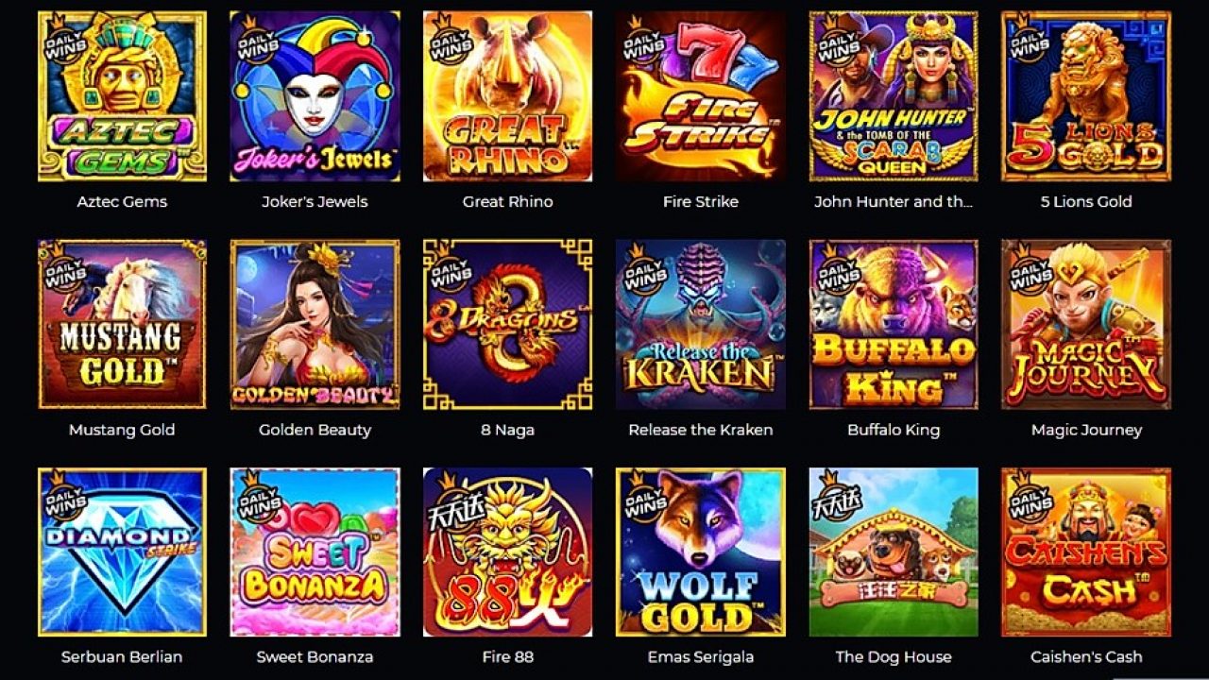Select the Golden Beauty game tile
This screenshot has height=680, width=1209.
coord(315,324)
